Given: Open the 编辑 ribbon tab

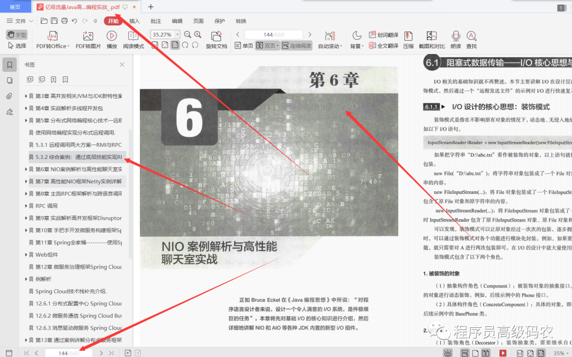Looking at the screenshot, I should (x=177, y=21).
